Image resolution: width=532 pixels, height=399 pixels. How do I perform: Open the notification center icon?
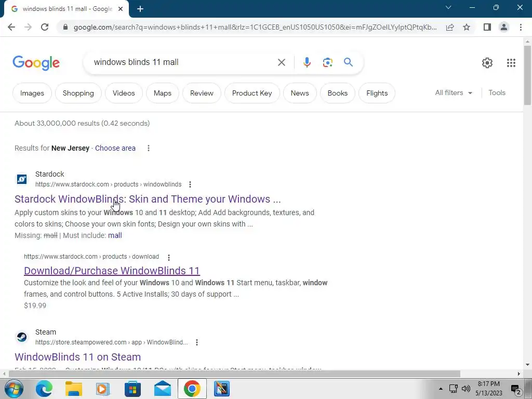(x=516, y=389)
